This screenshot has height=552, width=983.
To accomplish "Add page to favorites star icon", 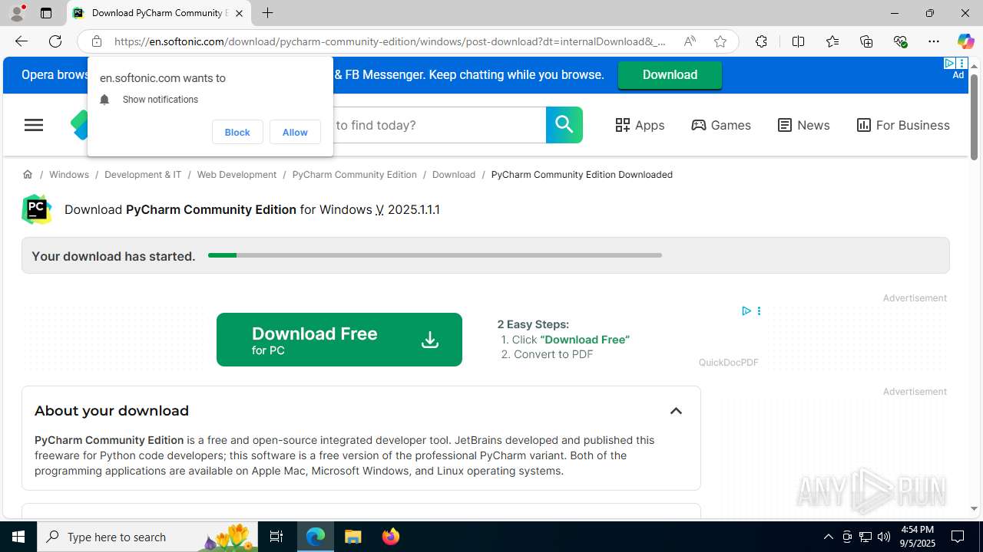I will pos(720,41).
